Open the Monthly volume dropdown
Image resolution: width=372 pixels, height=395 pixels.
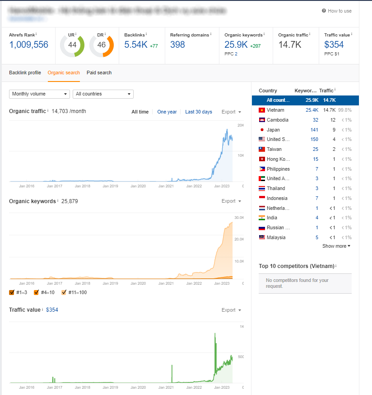(39, 94)
